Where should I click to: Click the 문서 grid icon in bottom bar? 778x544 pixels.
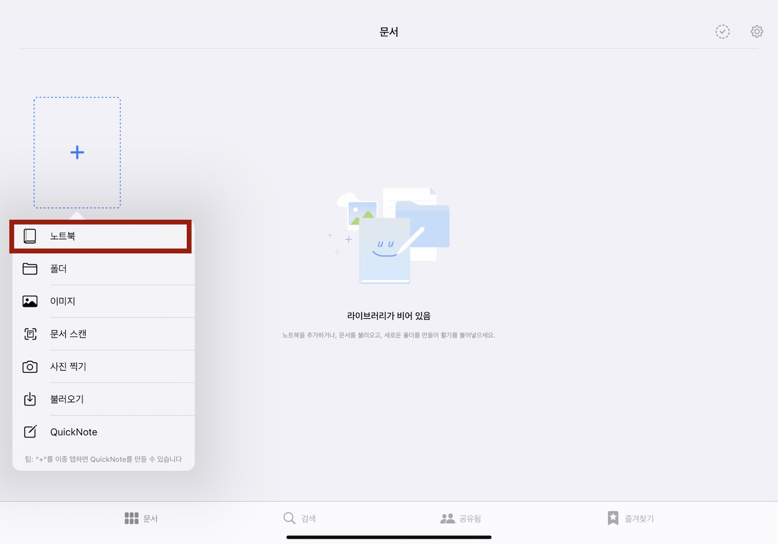(131, 518)
